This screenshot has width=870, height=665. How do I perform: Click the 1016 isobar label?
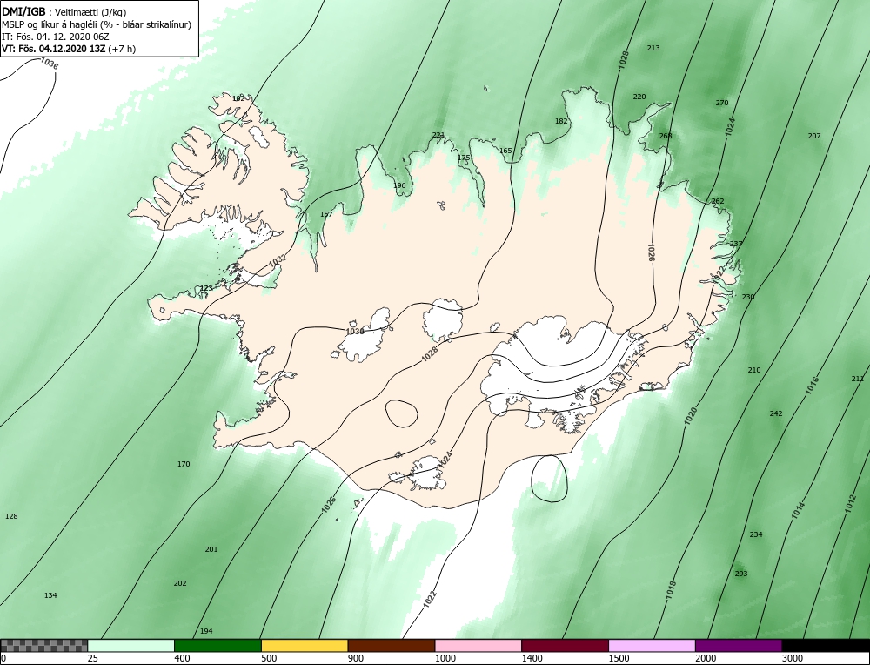coord(813,386)
